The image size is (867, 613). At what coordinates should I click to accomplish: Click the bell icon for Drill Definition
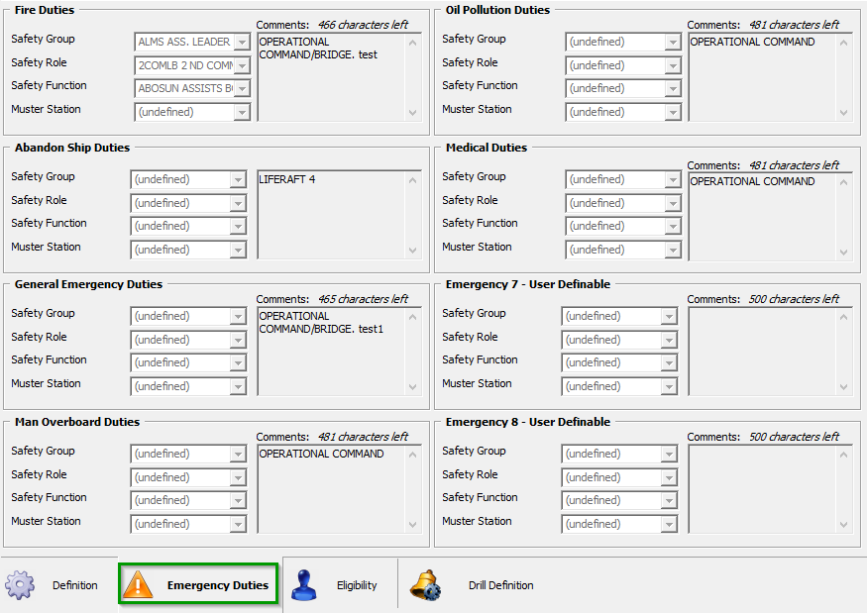[426, 584]
